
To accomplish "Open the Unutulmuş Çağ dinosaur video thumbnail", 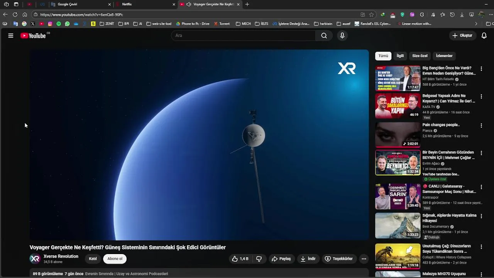I will tap(398, 256).
